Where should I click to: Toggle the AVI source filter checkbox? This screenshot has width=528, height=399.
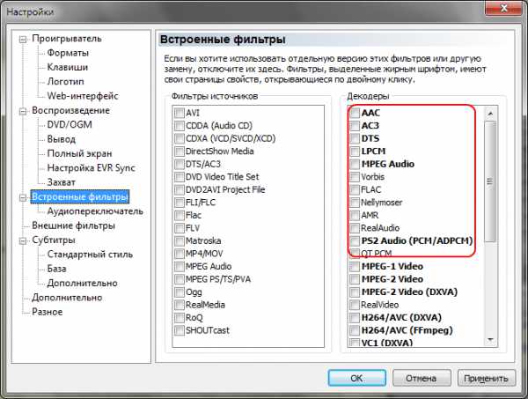click(x=180, y=113)
